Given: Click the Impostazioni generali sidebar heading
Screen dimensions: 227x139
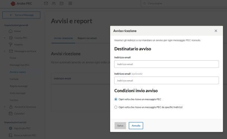Looking at the screenshot, I should point(16,25).
